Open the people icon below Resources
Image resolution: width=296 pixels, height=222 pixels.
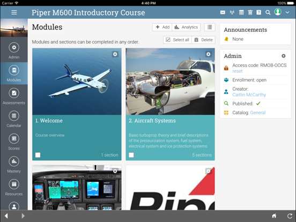coord(14,206)
